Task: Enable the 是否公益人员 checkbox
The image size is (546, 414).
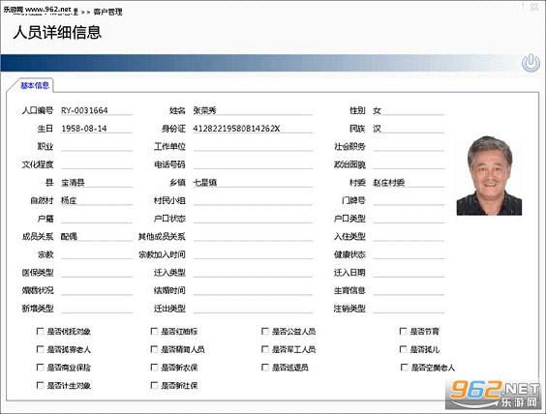Action: tap(265, 331)
